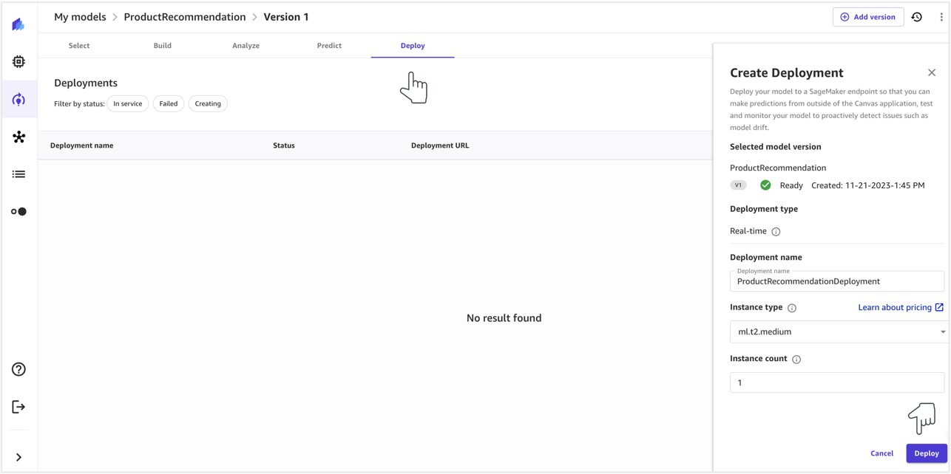This screenshot has width=951, height=474.
Task: Open My models sidebar icon
Action: coord(18,100)
